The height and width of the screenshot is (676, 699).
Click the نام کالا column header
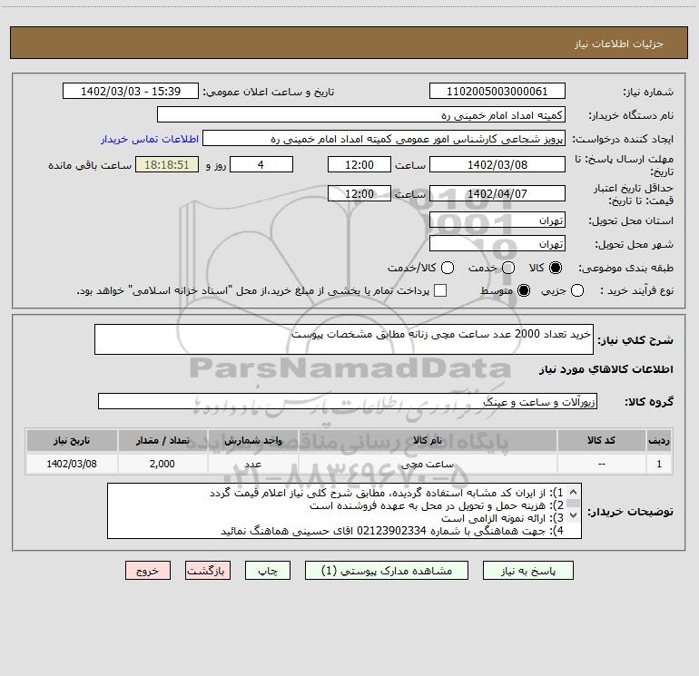tap(427, 440)
